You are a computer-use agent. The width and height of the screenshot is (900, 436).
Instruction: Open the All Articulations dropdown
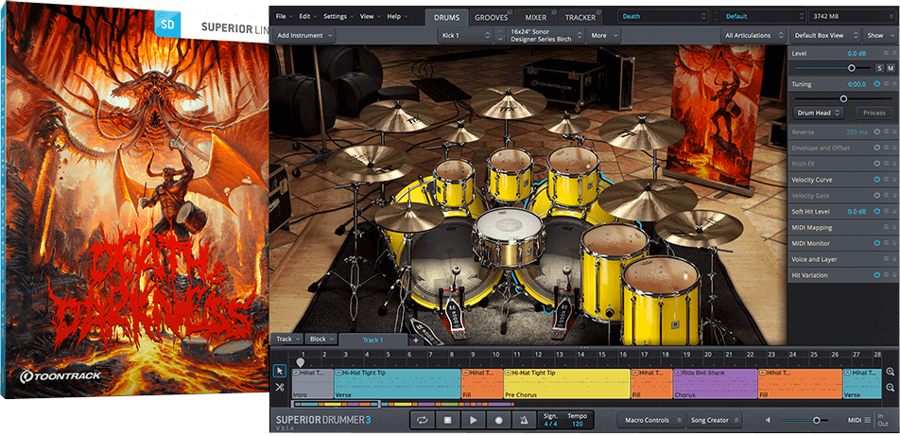(753, 35)
